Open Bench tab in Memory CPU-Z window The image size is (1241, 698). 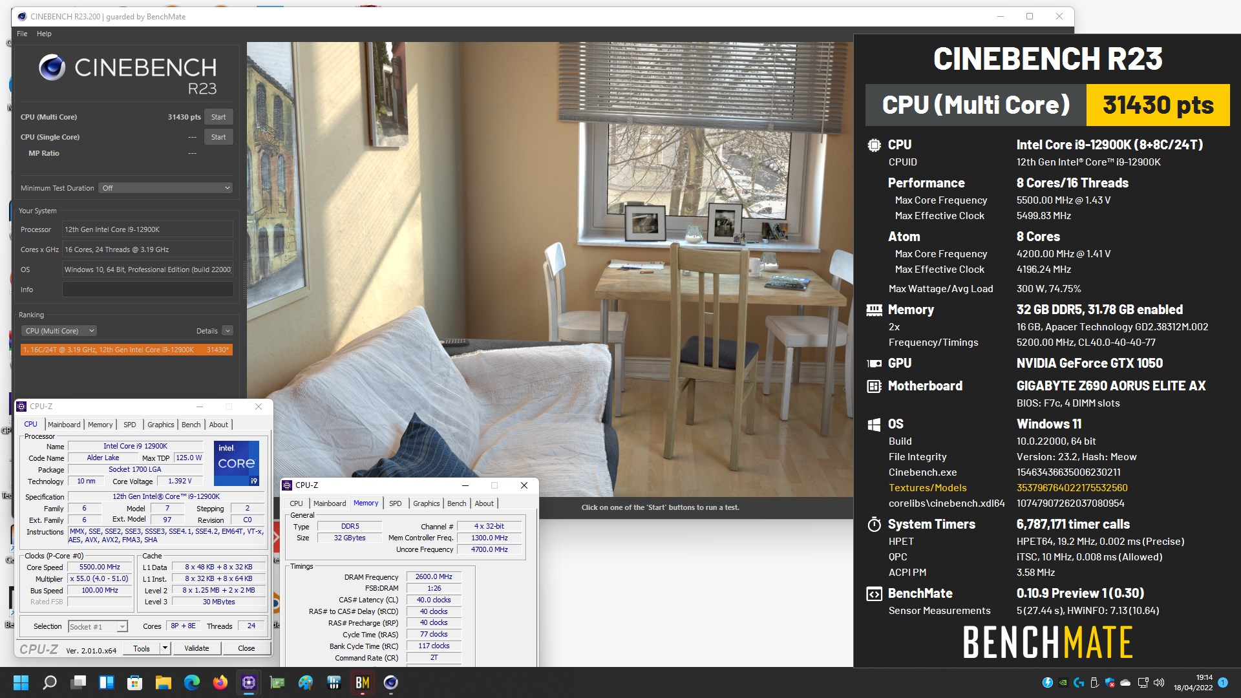click(x=456, y=503)
